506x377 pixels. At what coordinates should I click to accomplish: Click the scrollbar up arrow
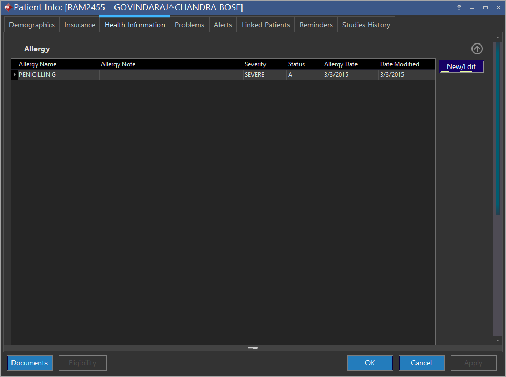(497, 37)
